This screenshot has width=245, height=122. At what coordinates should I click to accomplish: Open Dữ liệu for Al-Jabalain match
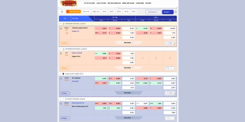(65, 93)
